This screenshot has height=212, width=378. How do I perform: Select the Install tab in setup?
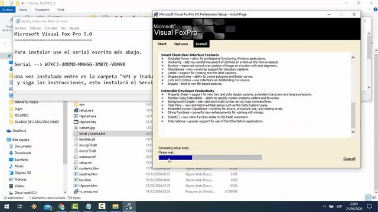point(201,44)
